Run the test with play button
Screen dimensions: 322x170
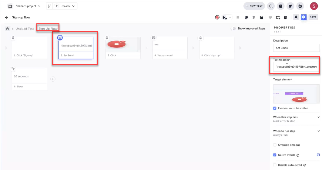(x=224, y=18)
